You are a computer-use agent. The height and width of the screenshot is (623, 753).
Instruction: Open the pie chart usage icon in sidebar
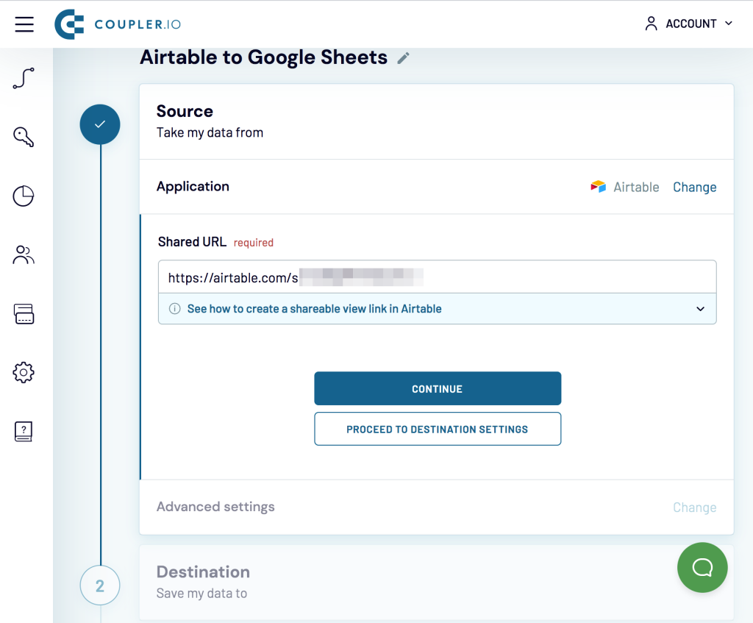click(24, 196)
